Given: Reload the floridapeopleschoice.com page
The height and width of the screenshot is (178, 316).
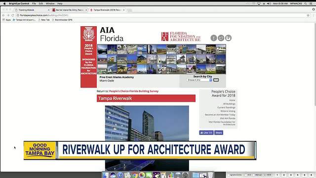Looking at the screenshot, I should click(13, 15).
